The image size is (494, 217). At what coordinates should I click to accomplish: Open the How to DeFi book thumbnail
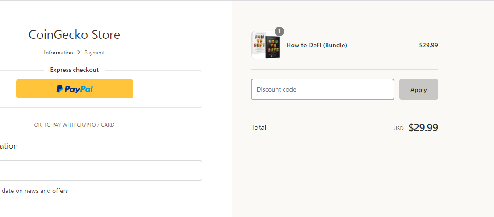tap(266, 45)
